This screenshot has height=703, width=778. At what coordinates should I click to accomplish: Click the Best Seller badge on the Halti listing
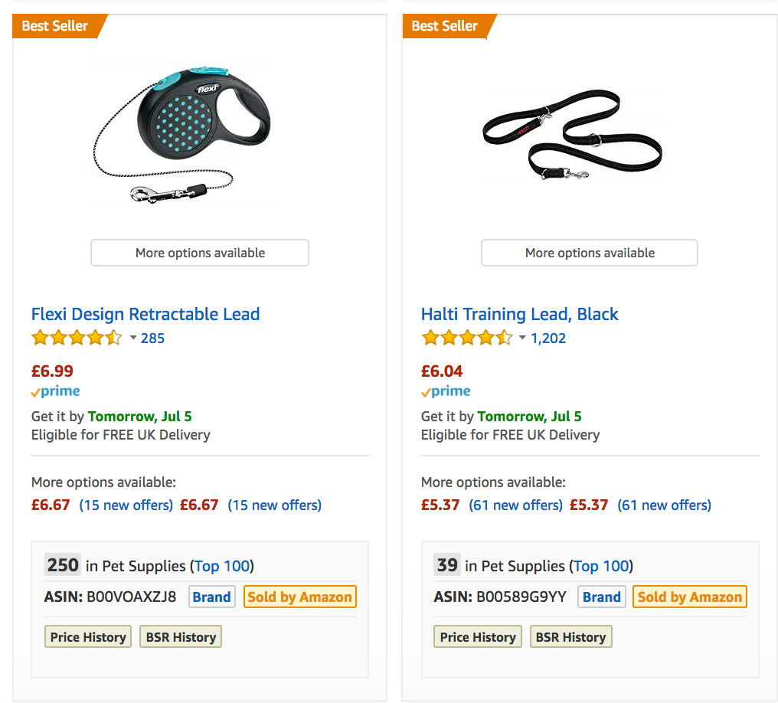(443, 25)
